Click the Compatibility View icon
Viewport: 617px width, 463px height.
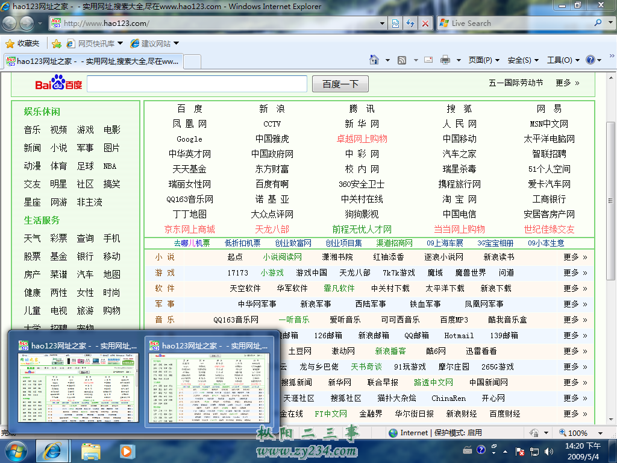point(395,24)
